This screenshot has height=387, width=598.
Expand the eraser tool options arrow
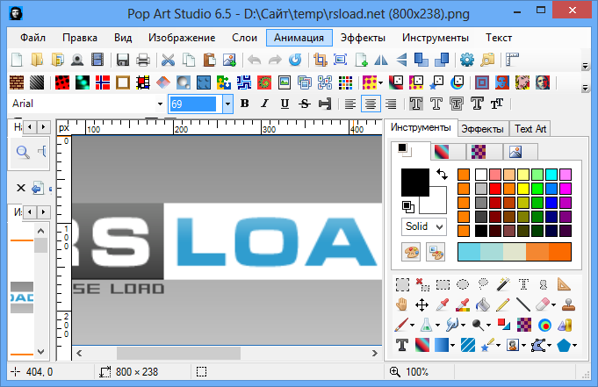(553, 305)
